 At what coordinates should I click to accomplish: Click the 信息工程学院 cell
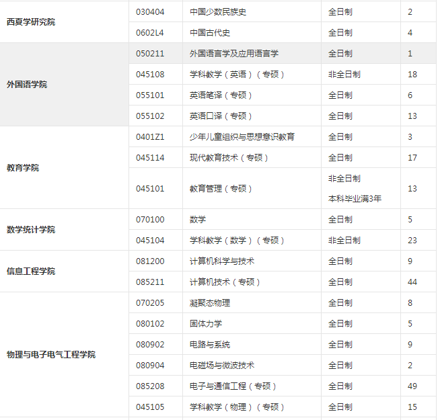point(31,271)
